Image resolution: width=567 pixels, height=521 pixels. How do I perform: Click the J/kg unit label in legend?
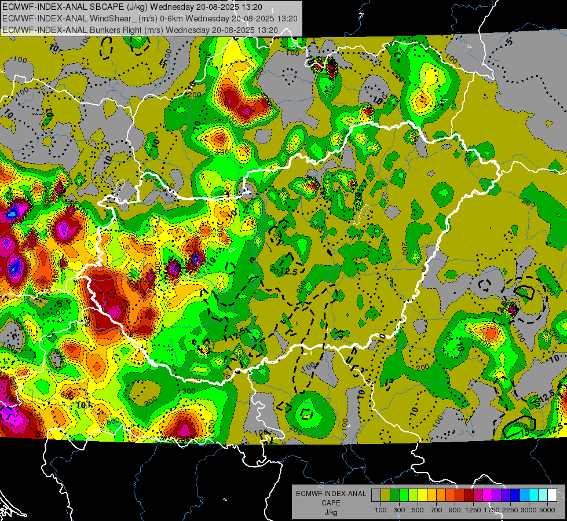[331, 512]
